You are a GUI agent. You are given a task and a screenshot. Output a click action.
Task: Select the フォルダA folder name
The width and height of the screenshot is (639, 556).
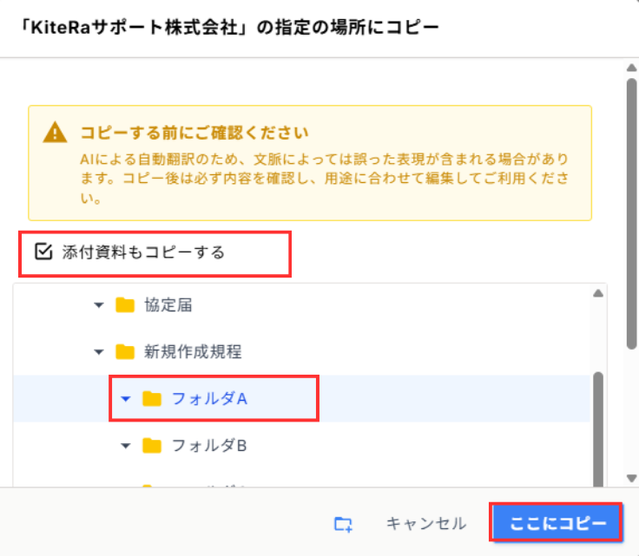[x=210, y=398]
